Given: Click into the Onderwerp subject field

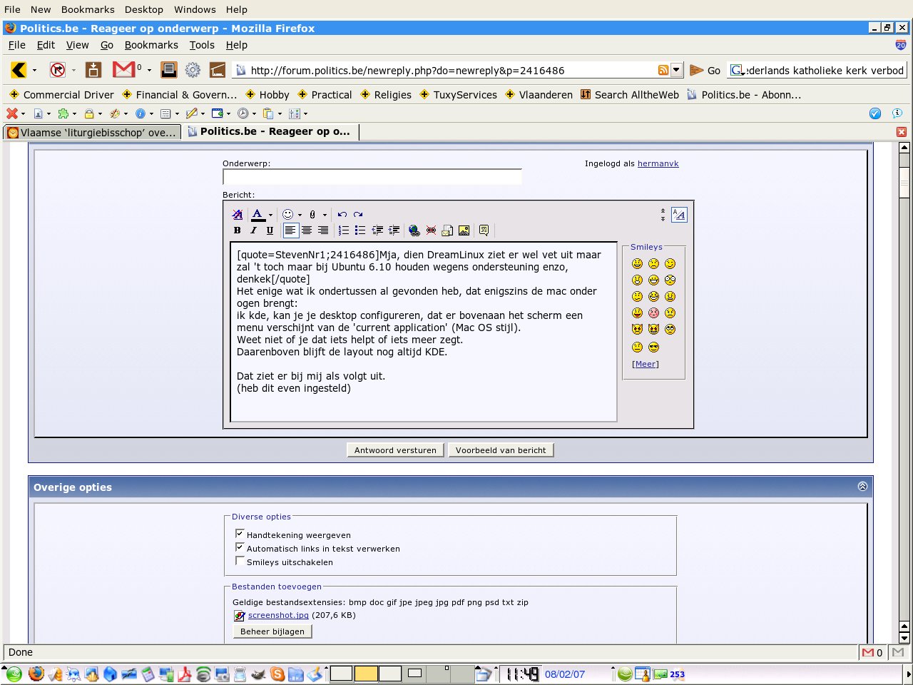Looking at the screenshot, I should 372,177.
